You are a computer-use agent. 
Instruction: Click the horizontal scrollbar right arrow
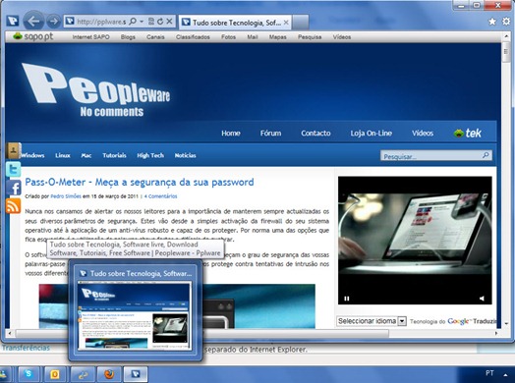496,334
